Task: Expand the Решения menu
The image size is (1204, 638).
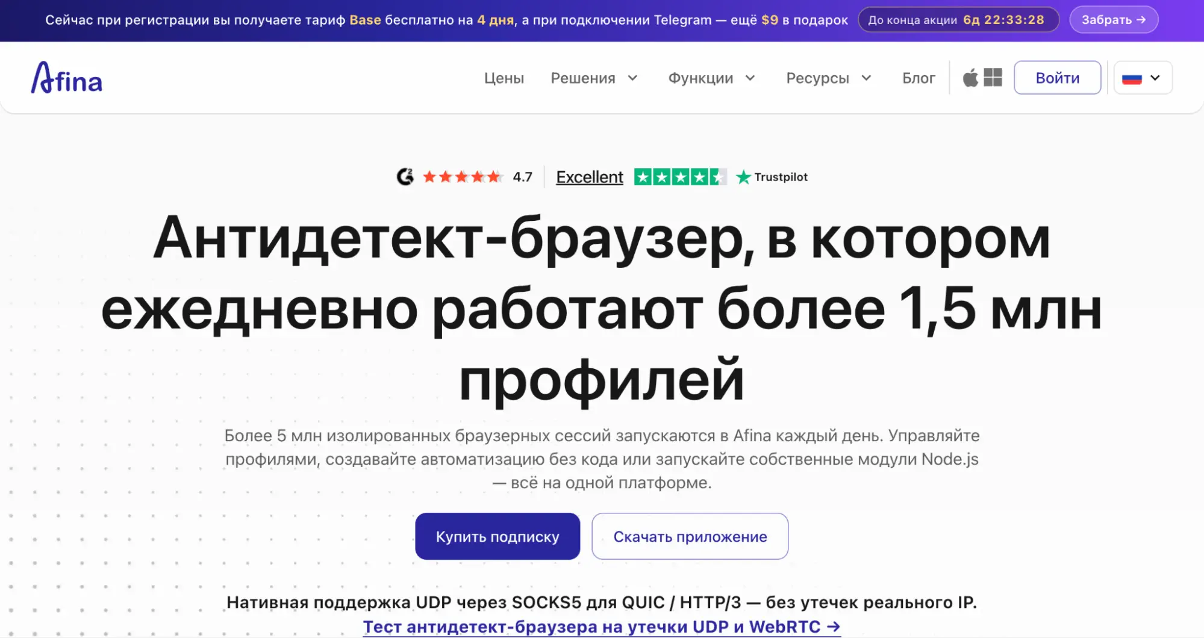Action: pos(594,78)
